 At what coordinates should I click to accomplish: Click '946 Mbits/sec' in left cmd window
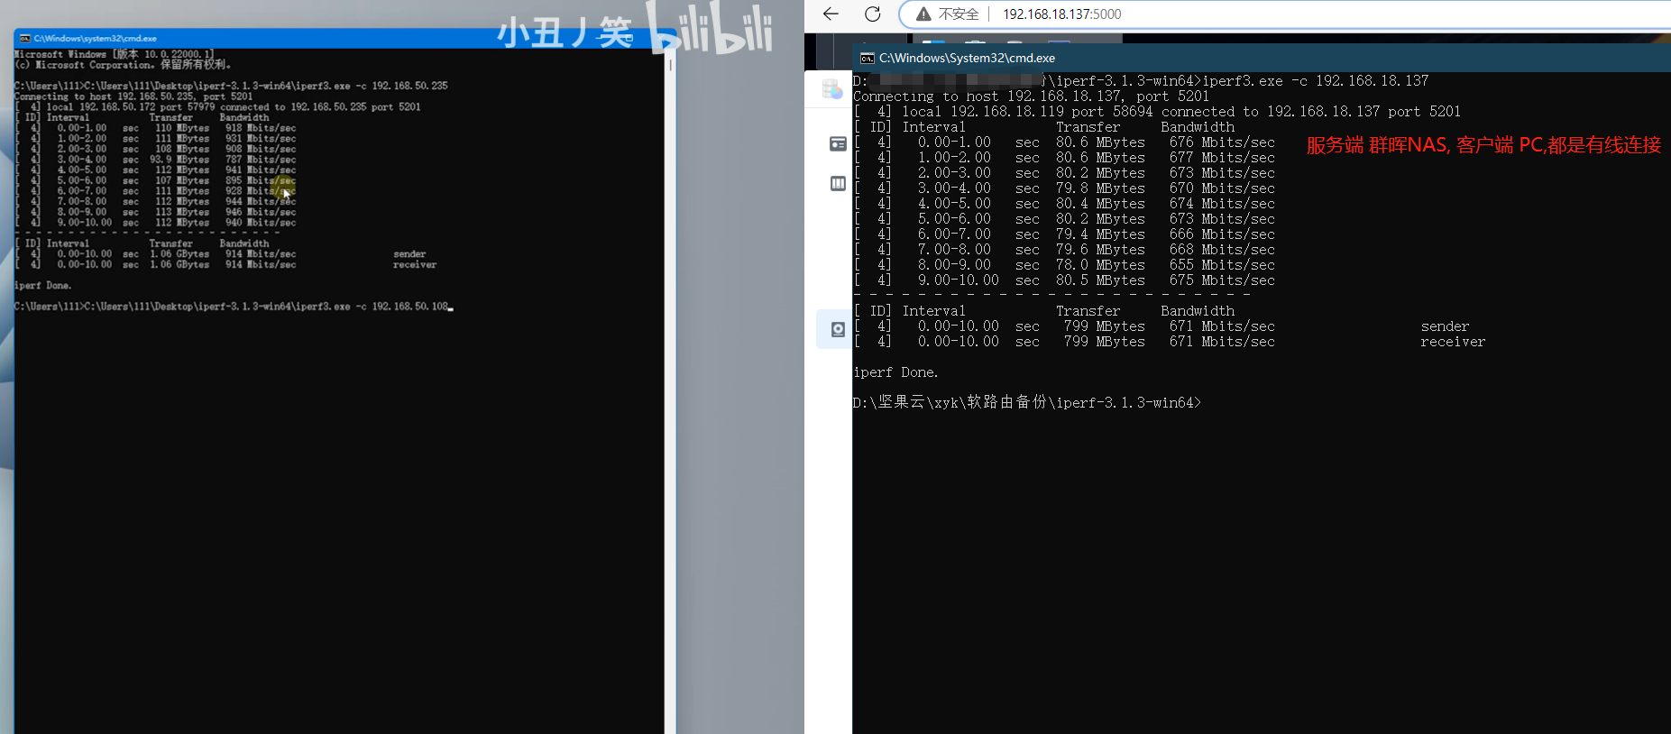pyautogui.click(x=261, y=212)
